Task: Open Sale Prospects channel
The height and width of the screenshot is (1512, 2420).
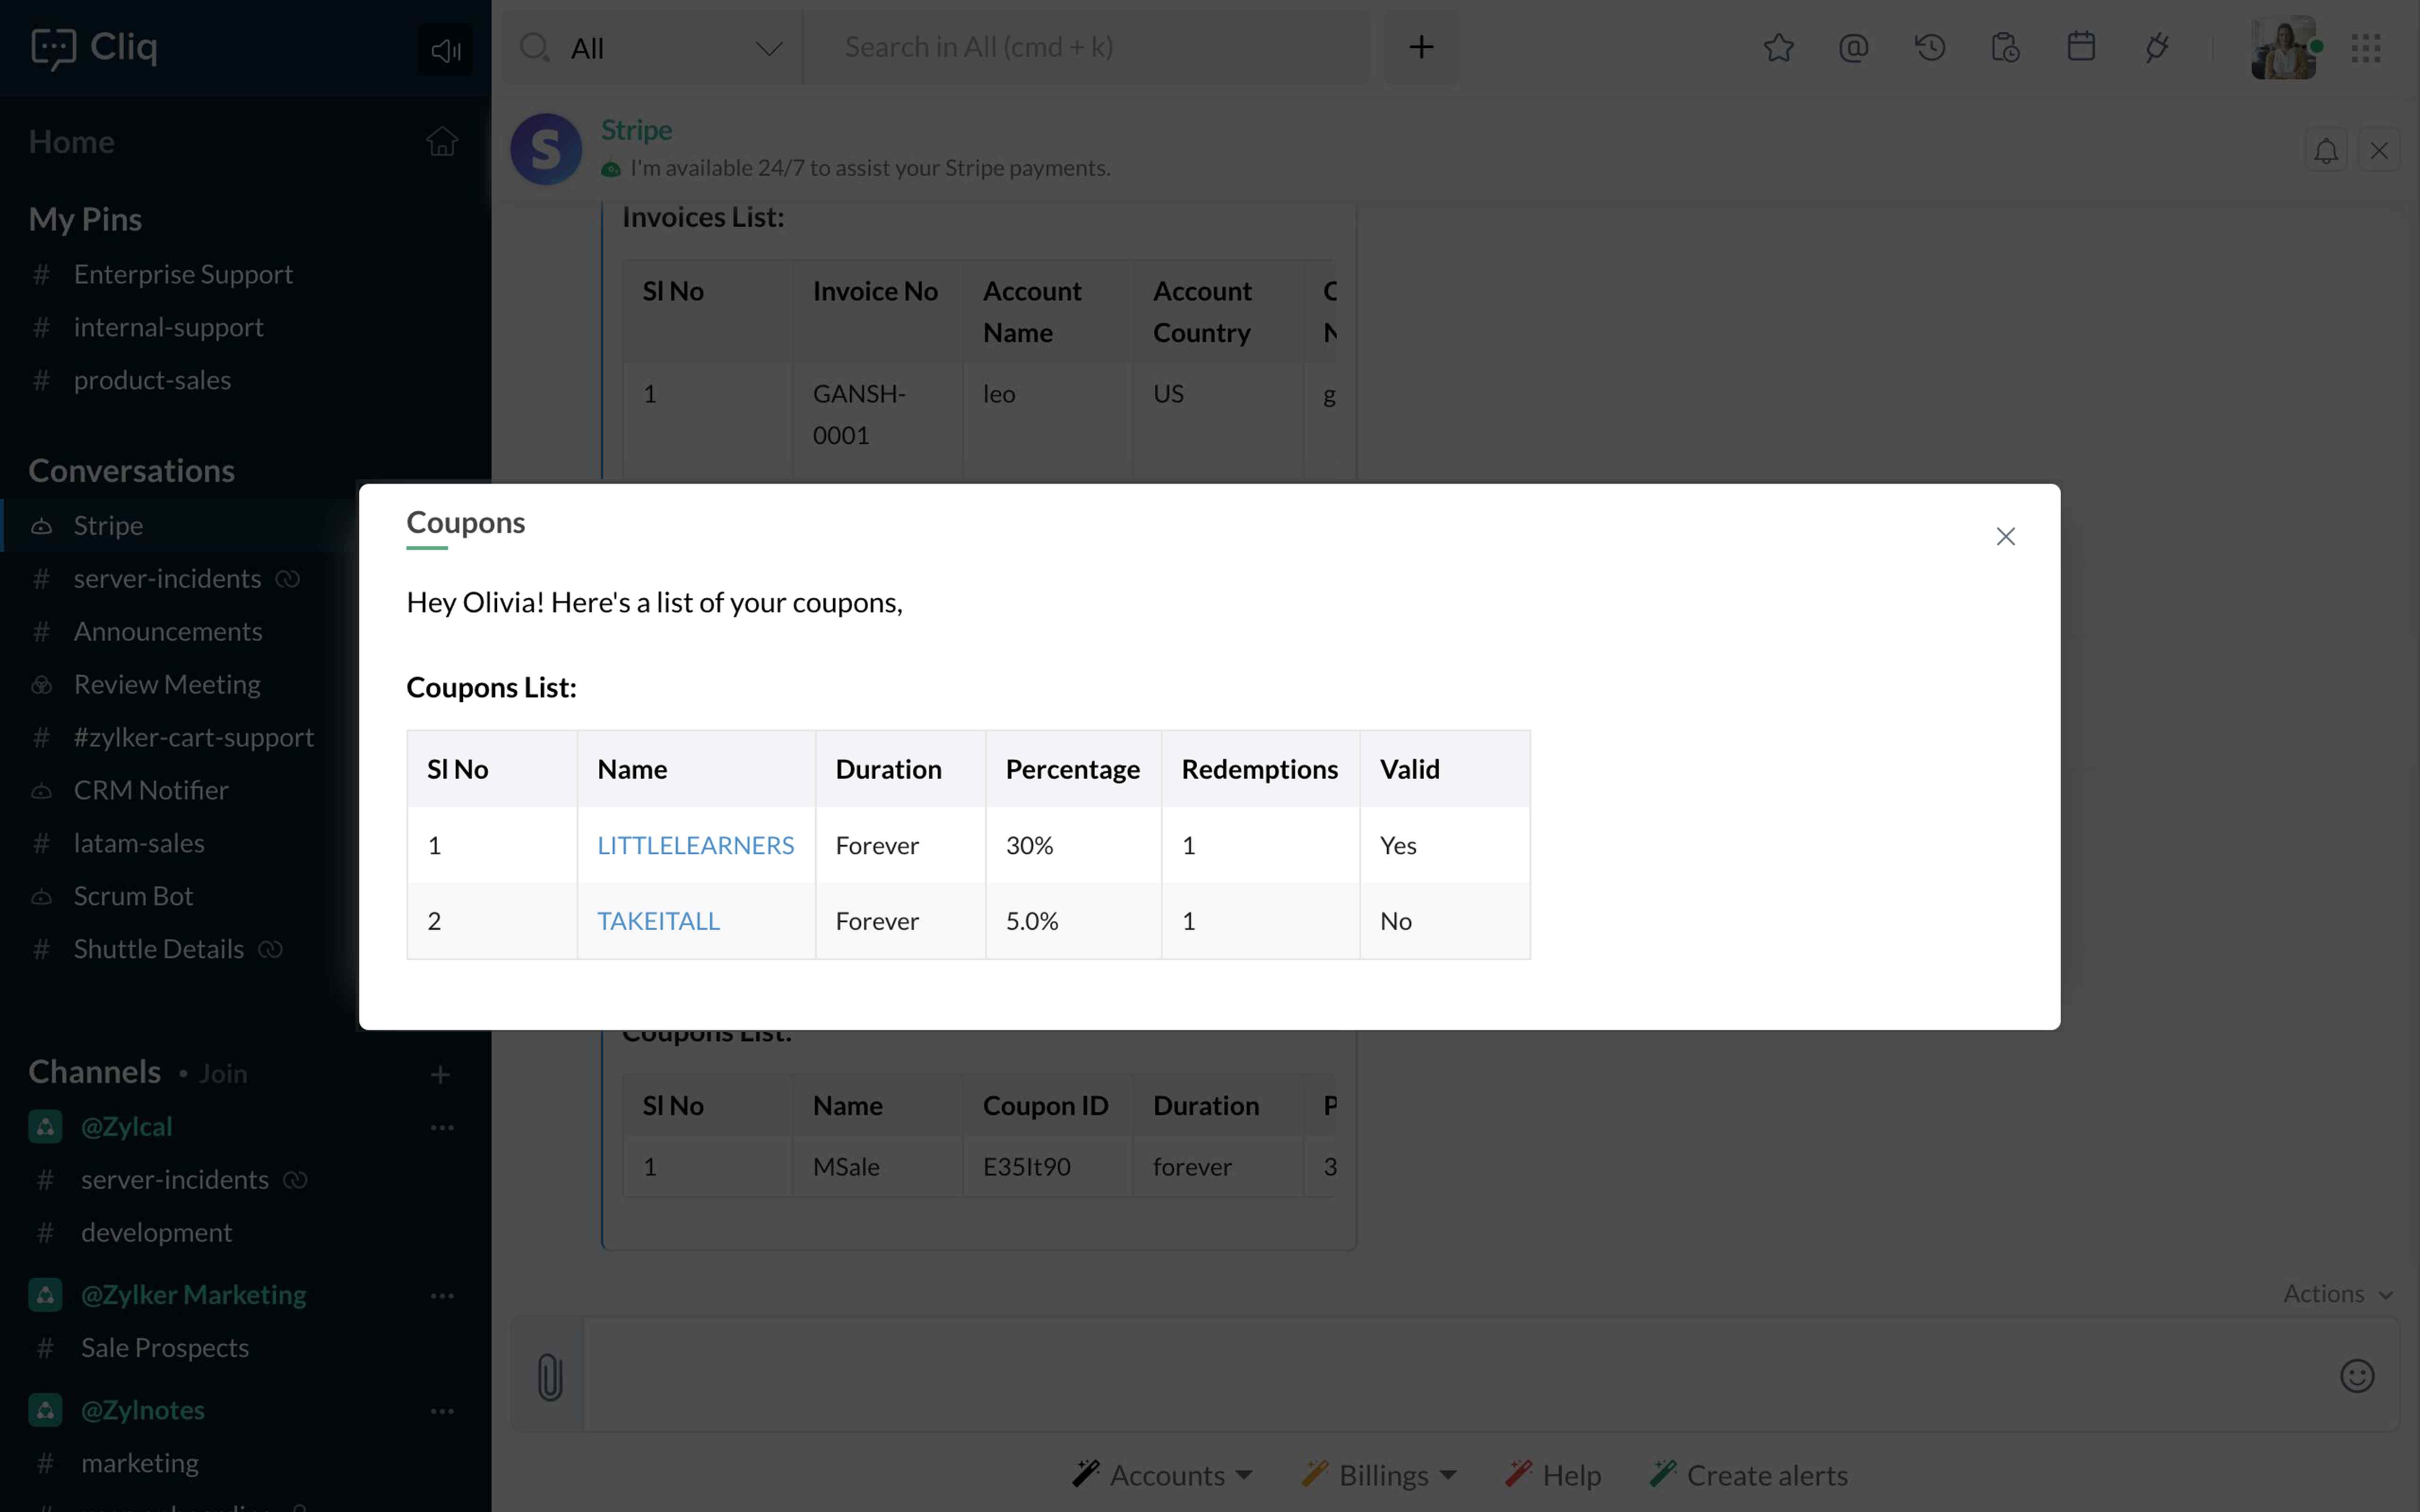Action: [165, 1347]
